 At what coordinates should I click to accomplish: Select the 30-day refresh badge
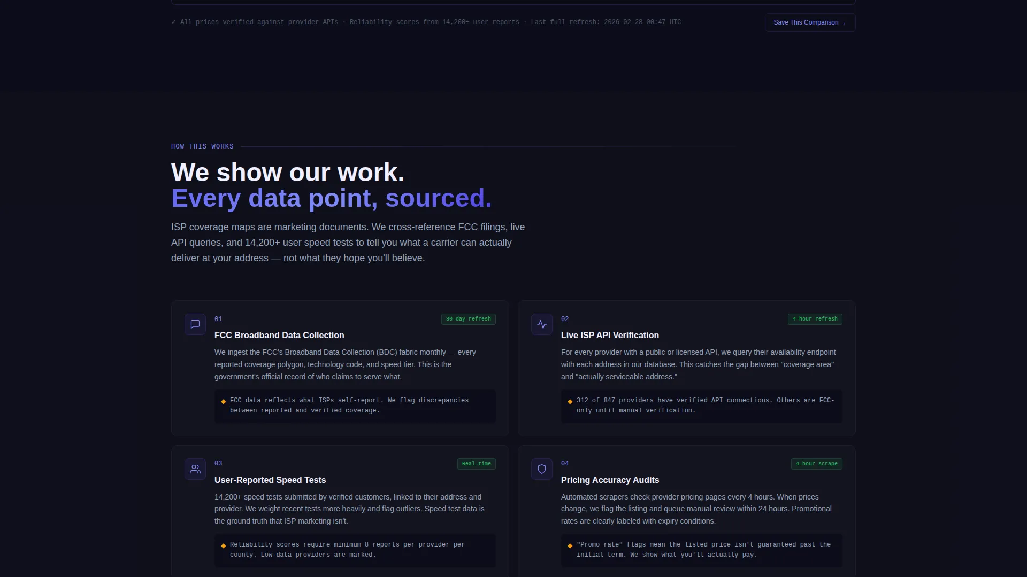click(469, 319)
